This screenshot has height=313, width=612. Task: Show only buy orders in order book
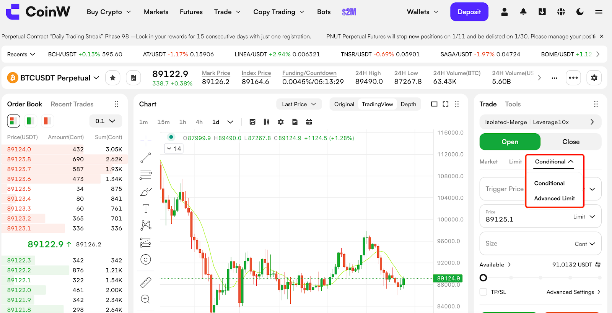30,121
